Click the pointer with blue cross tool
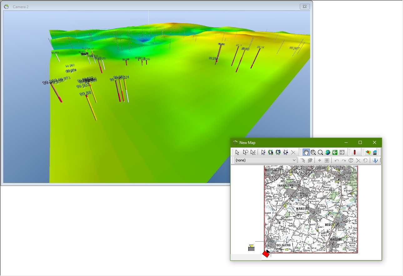 pyautogui.click(x=286, y=152)
